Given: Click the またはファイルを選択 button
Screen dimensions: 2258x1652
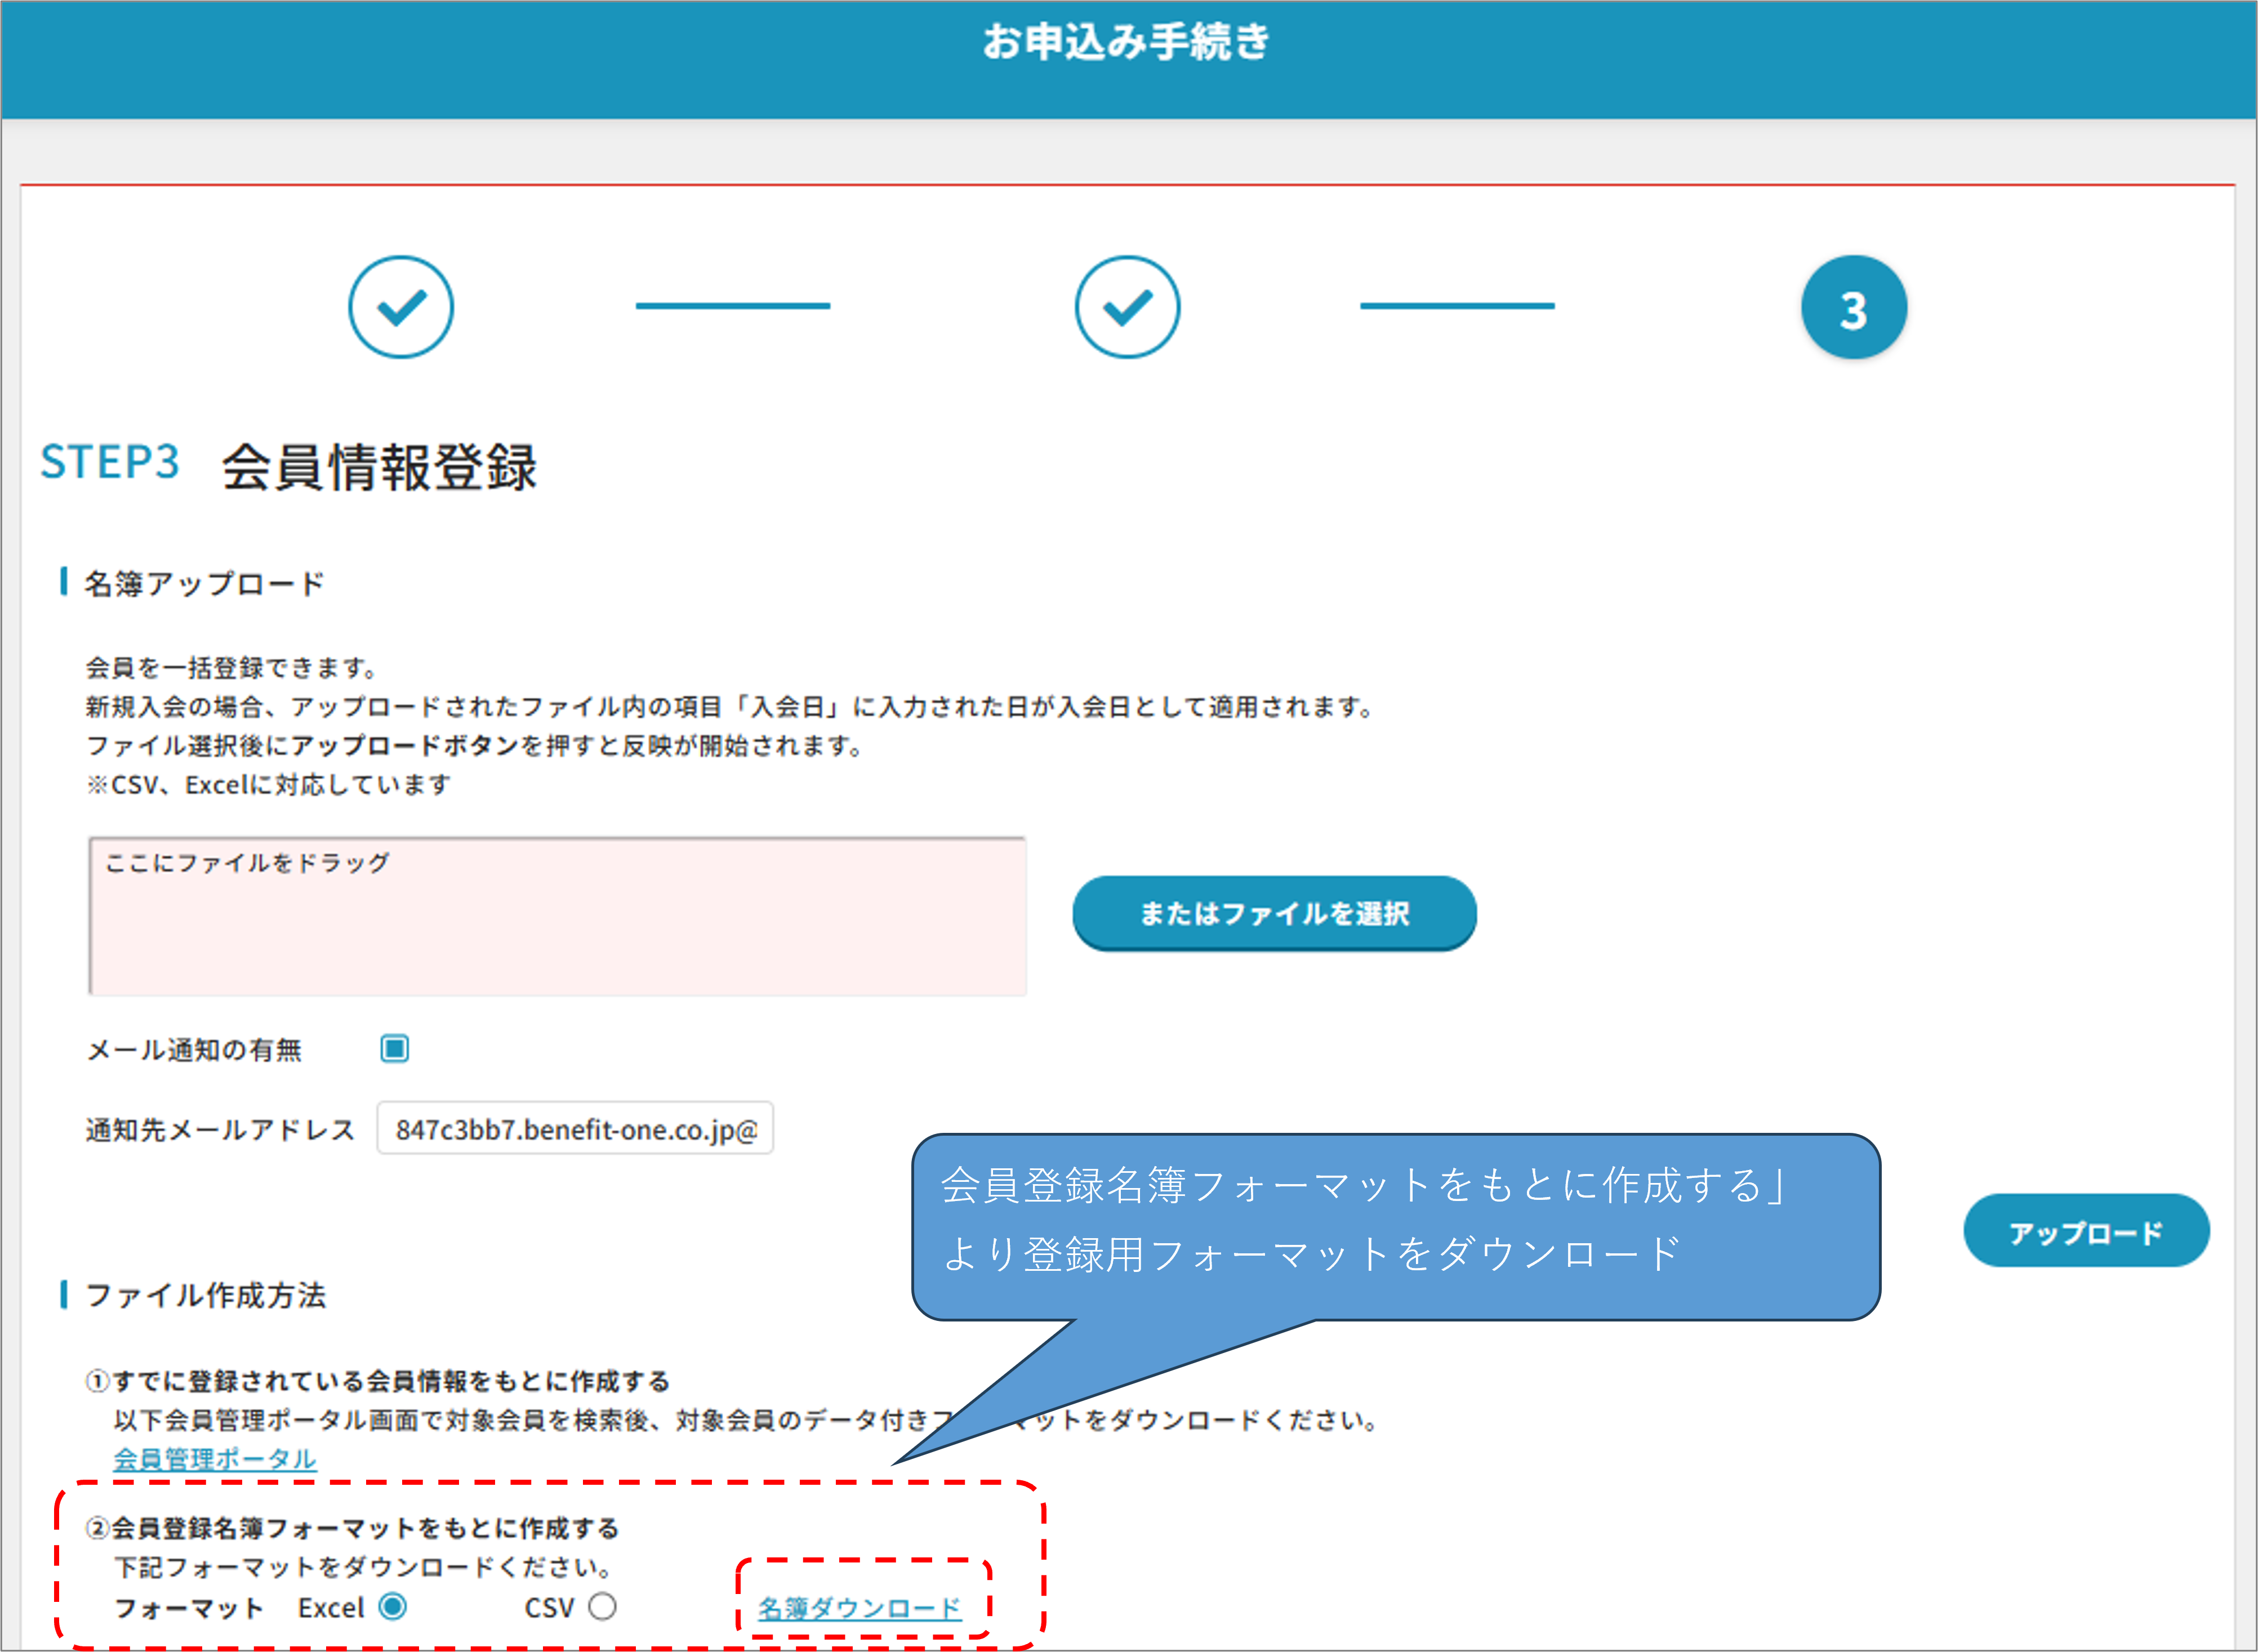Looking at the screenshot, I should pos(1273,913).
